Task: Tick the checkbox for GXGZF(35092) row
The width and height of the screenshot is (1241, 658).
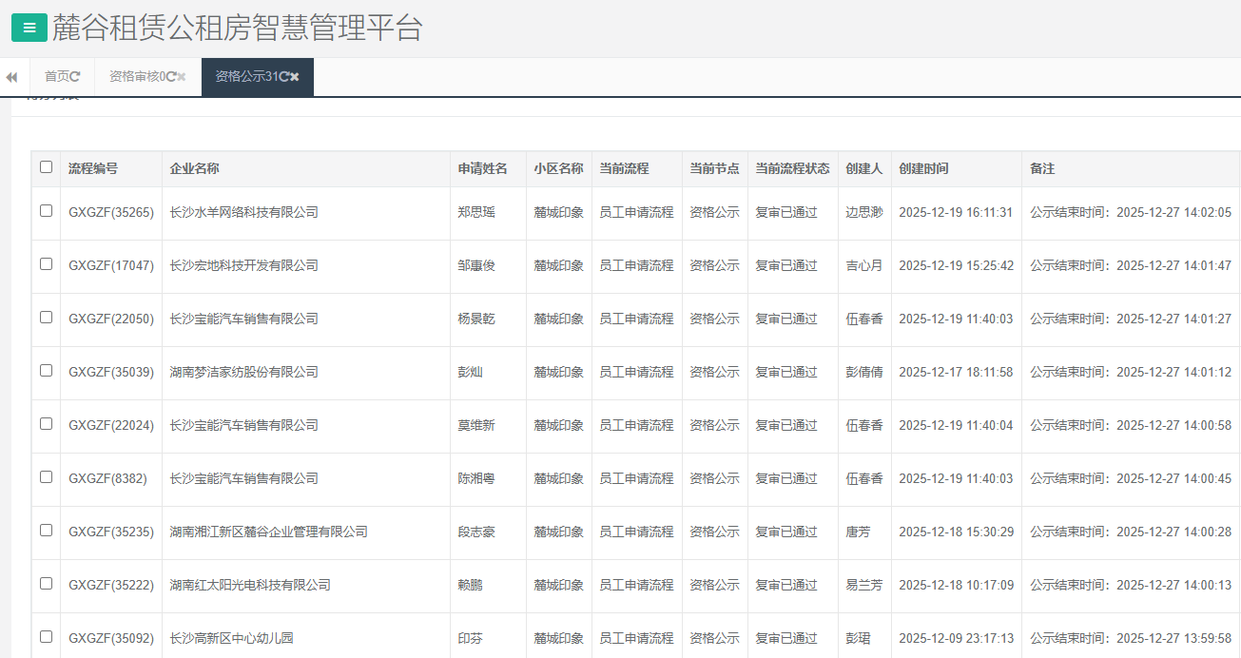Action: pyautogui.click(x=46, y=637)
